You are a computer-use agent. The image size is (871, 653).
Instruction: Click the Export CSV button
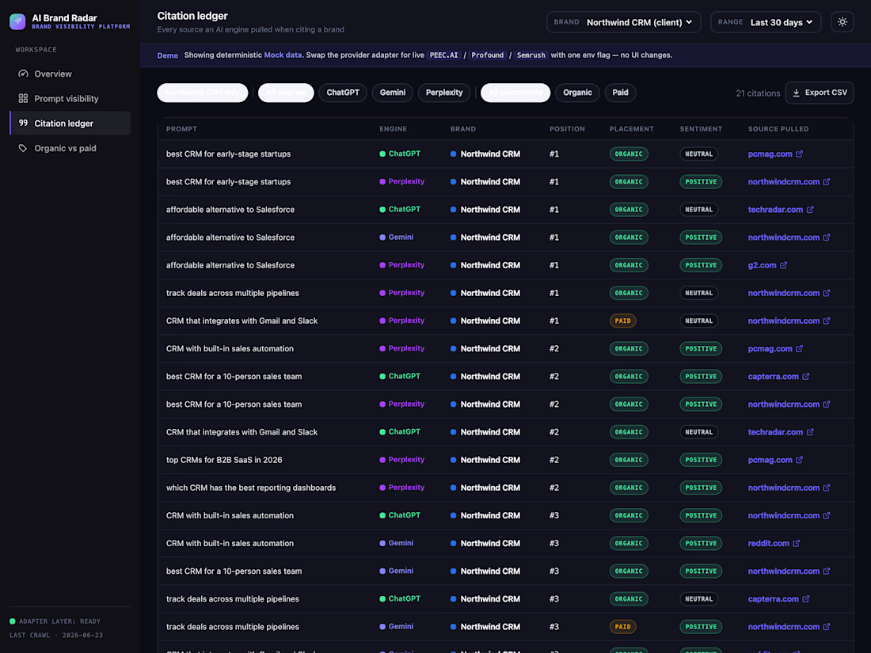coord(820,93)
